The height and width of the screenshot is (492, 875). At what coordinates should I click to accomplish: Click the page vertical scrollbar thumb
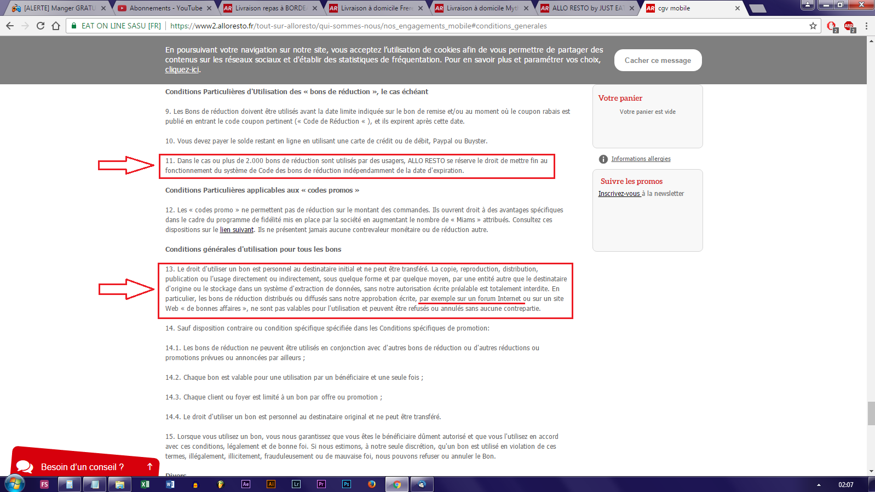pyautogui.click(x=871, y=413)
